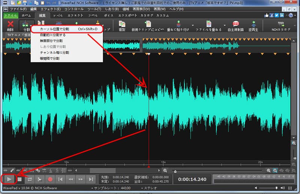Expand the ファイルを重ねる dropdown arrow
The image size is (300, 194).
(x=224, y=25)
